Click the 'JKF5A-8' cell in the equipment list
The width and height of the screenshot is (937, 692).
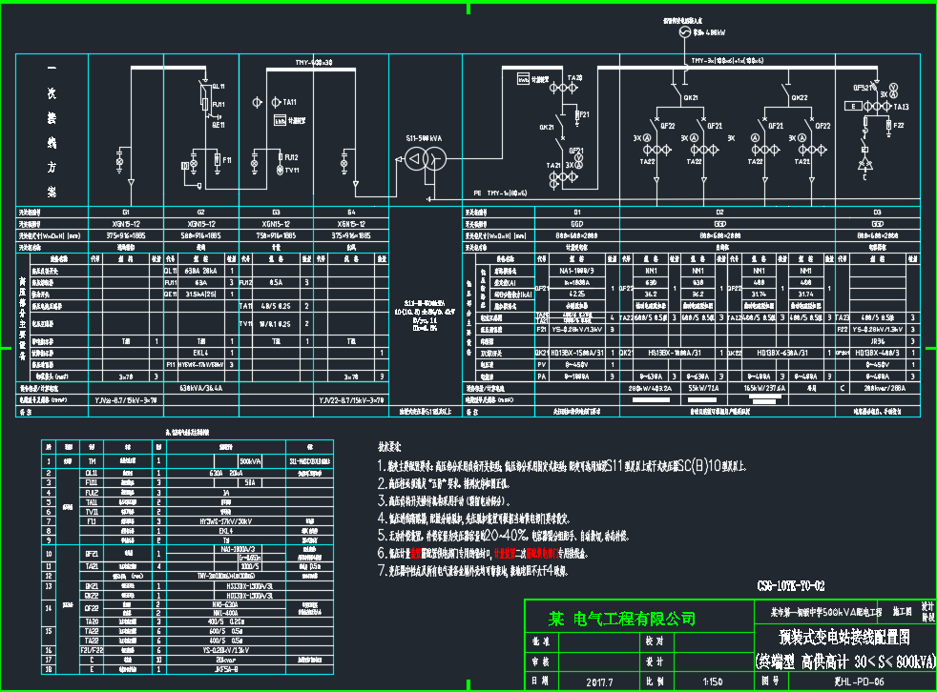tap(226, 669)
